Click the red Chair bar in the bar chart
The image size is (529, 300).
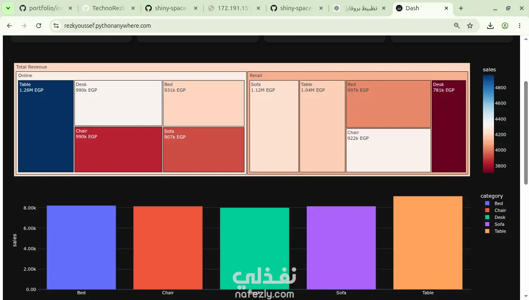168,248
